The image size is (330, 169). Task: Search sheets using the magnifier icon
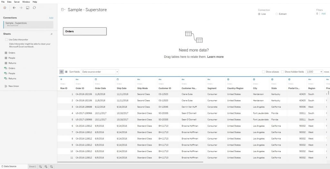point(52,34)
